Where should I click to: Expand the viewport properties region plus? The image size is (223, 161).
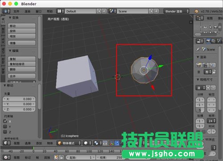click(x=191, y=22)
